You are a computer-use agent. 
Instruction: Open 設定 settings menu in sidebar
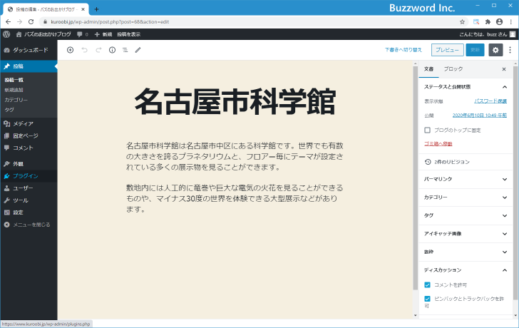click(x=29, y=212)
